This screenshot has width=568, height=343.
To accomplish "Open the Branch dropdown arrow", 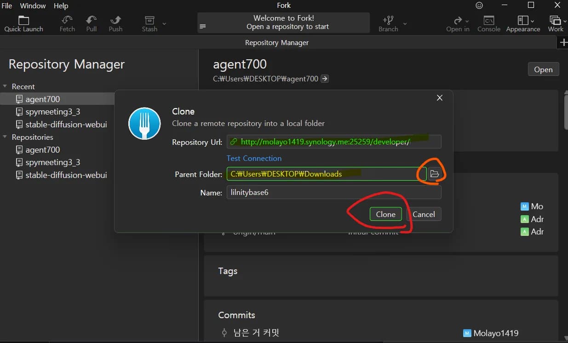I will pos(405,23).
